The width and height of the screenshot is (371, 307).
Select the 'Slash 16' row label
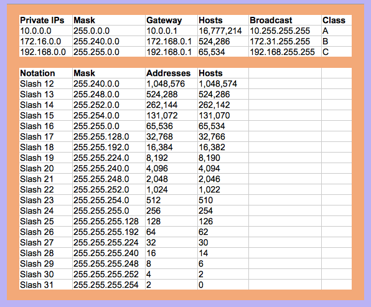pyautogui.click(x=45, y=126)
